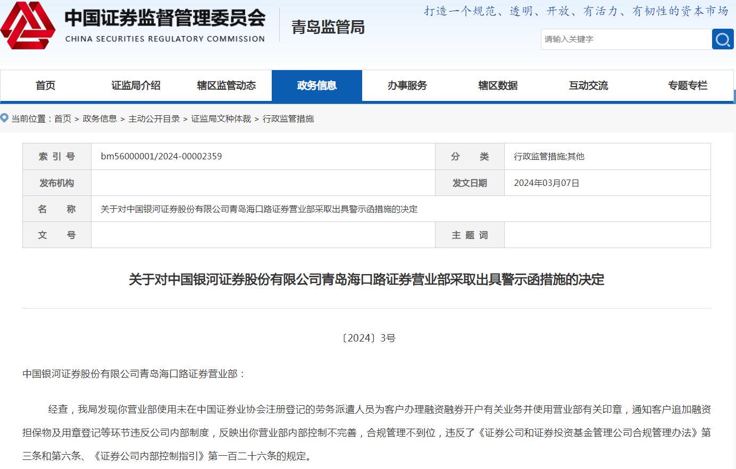
Task: Click the 发文日期 label cell
Action: 470,183
